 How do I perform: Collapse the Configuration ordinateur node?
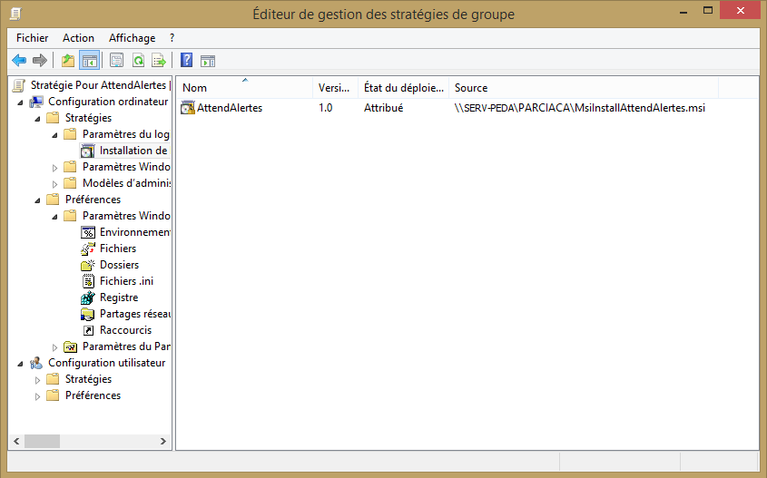click(x=21, y=102)
